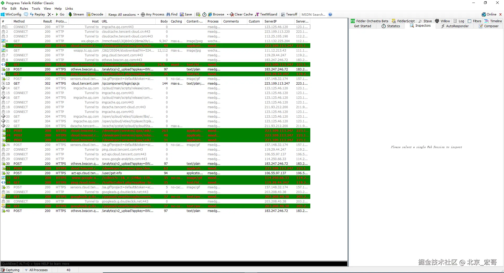Clear Cache via the toolbar icon
Screen dimensions: 504x273
(x=241, y=14)
